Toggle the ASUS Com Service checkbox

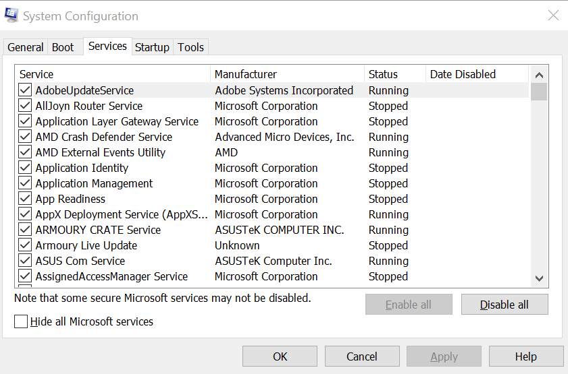25,261
